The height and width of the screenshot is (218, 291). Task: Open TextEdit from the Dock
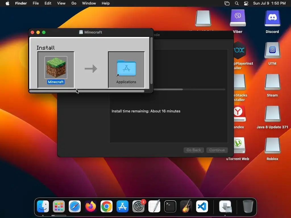[x=154, y=206]
